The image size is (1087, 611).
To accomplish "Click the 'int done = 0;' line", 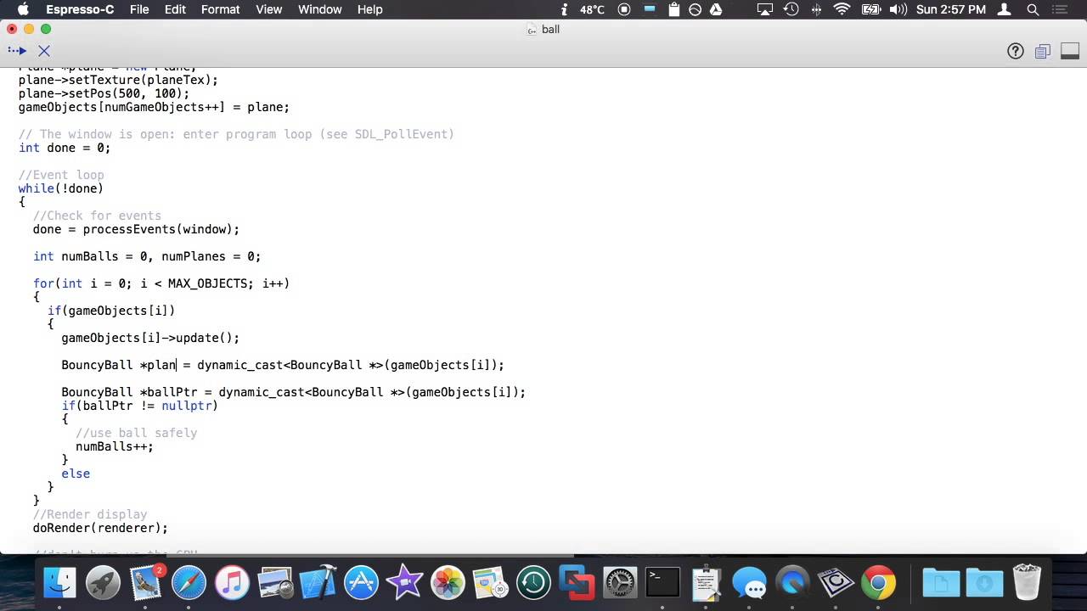I will (x=65, y=148).
